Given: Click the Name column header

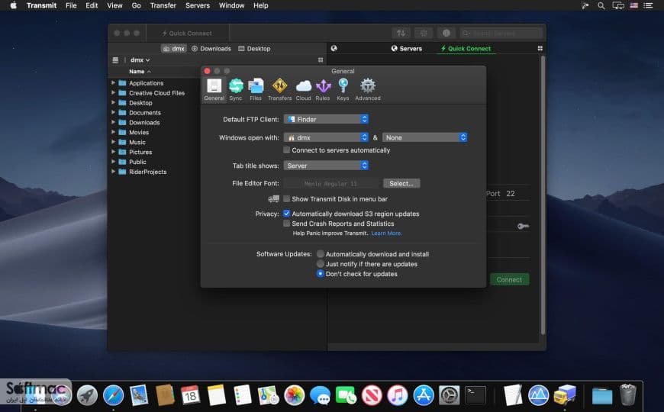Looking at the screenshot, I should 140,72.
